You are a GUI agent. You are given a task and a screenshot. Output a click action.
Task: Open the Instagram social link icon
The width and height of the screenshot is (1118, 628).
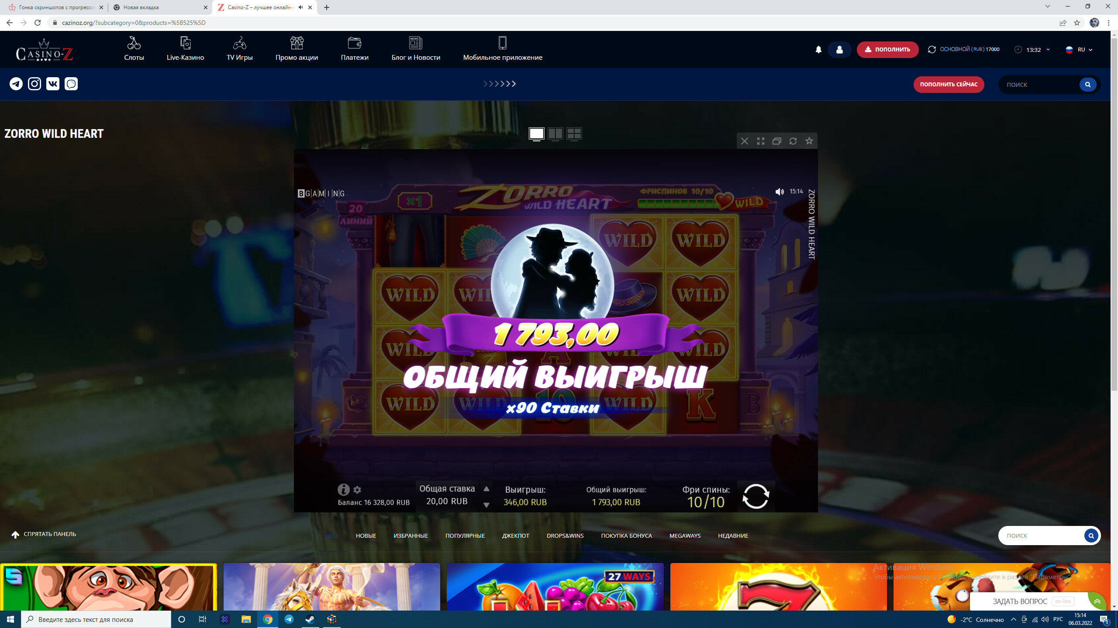[x=35, y=84]
